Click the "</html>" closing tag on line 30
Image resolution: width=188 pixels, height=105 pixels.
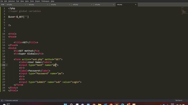tap(13, 90)
